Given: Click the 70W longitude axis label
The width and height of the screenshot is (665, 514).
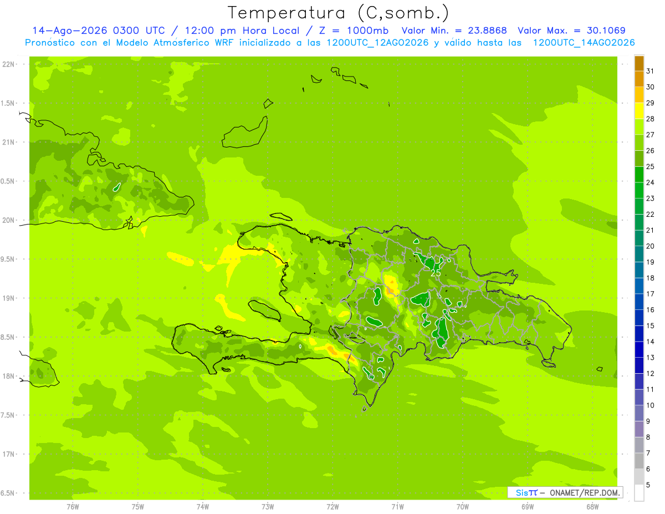Looking at the screenshot, I should 463,507.
